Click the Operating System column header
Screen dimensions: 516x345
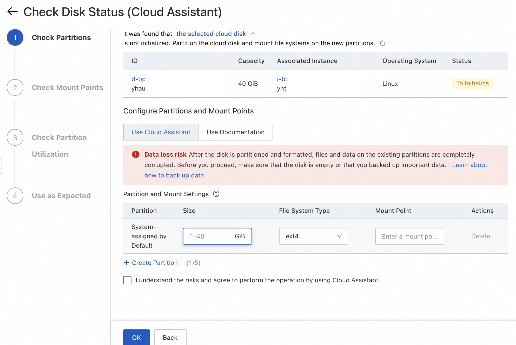pos(409,61)
